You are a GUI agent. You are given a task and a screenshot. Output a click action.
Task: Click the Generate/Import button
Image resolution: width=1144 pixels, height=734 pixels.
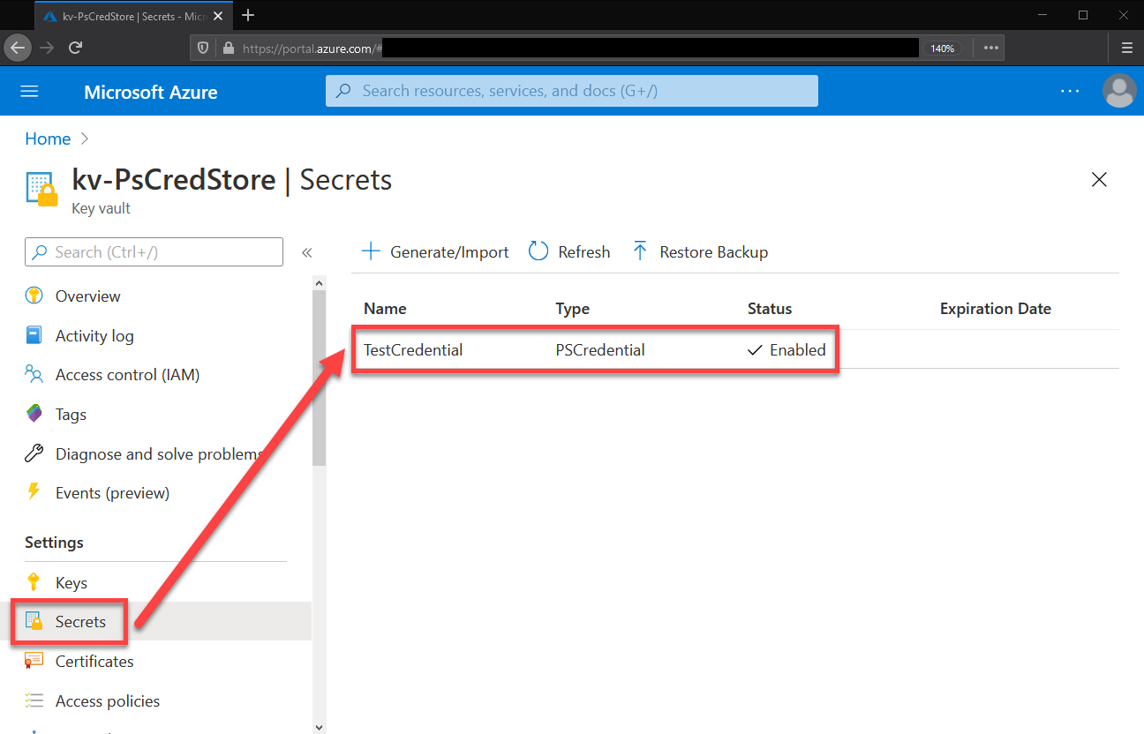[x=436, y=251]
